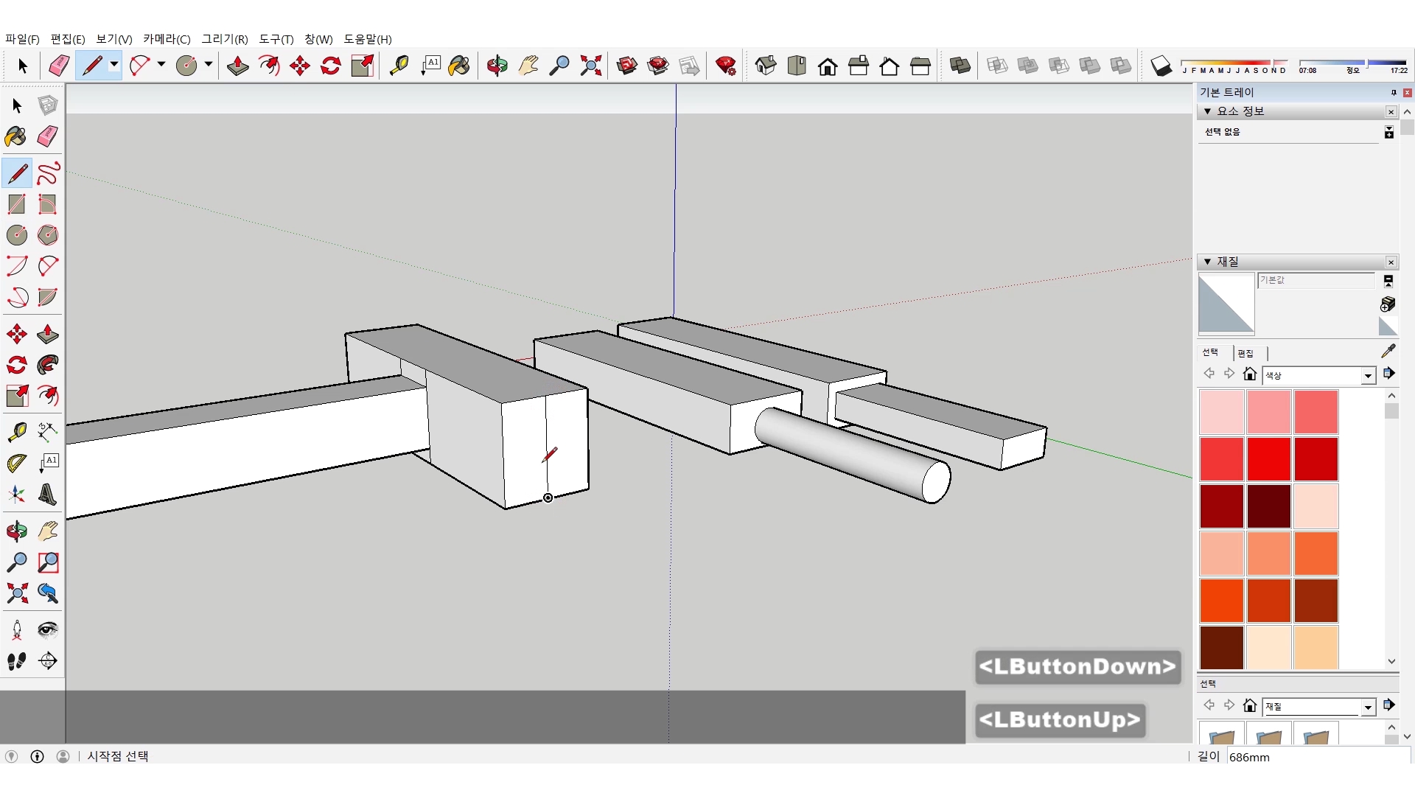Toggle tray auto-hide pin
The image size is (1415, 796).
[1393, 93]
